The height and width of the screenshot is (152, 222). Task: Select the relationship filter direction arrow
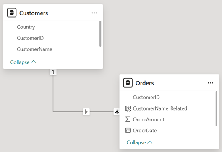click(86, 112)
